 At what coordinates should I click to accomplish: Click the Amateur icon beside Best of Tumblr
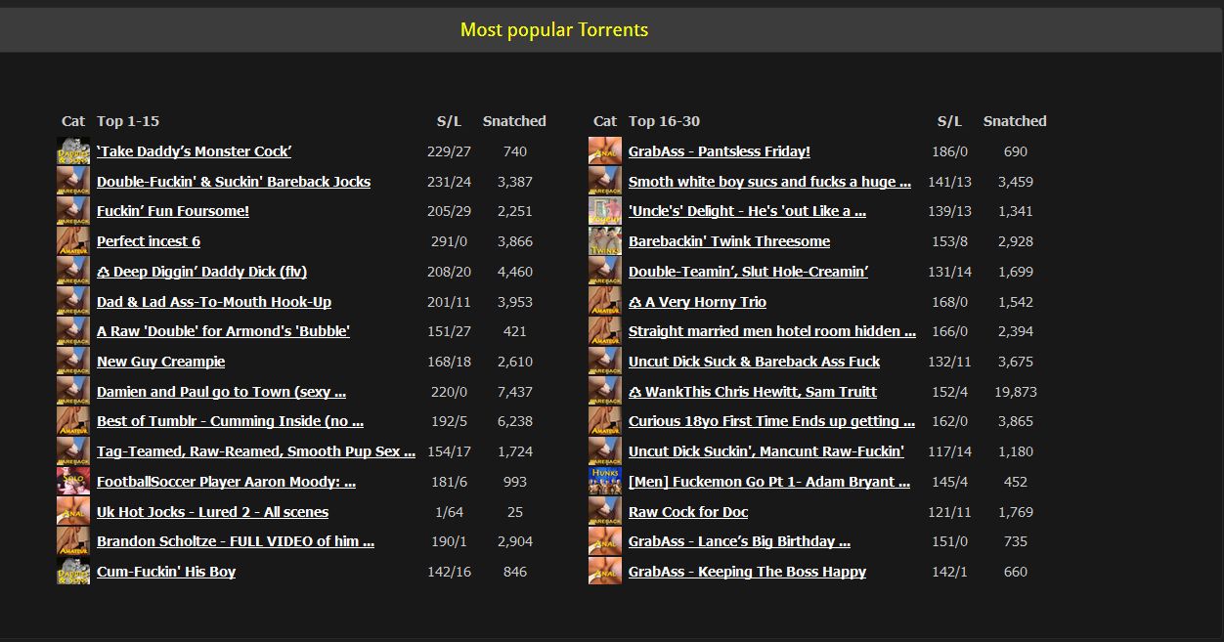pos(73,421)
